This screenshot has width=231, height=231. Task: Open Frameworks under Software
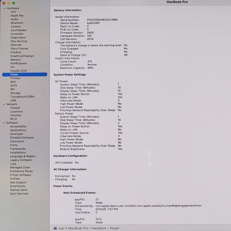click(x=18, y=149)
